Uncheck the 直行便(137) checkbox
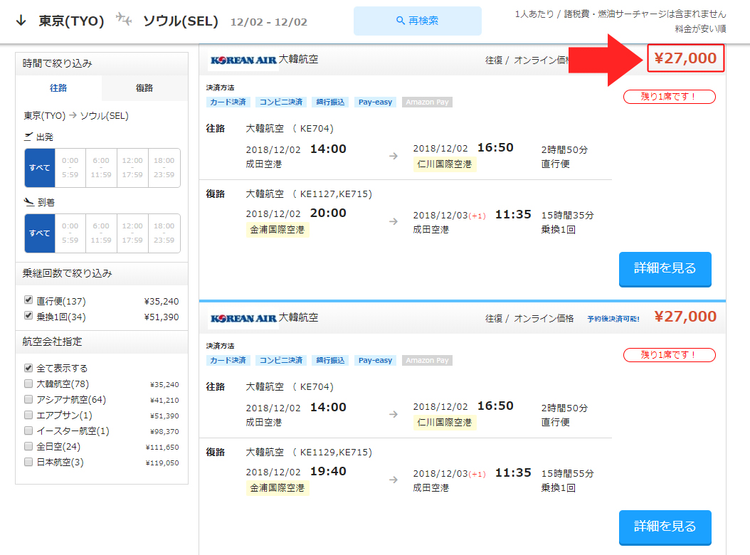750x555 pixels. (28, 300)
